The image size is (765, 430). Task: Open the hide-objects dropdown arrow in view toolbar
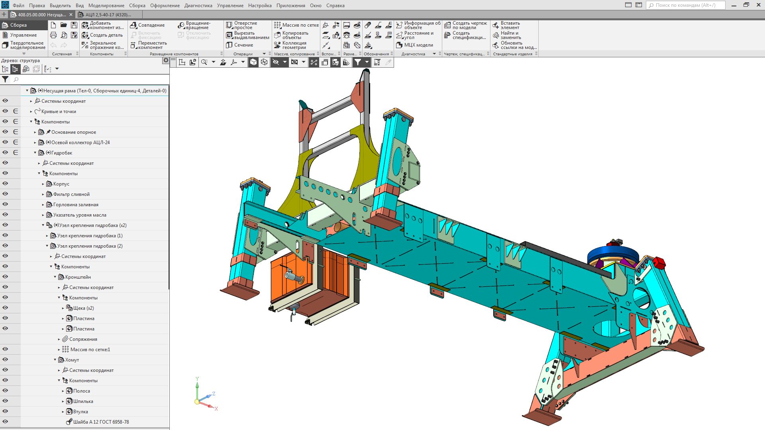point(284,62)
